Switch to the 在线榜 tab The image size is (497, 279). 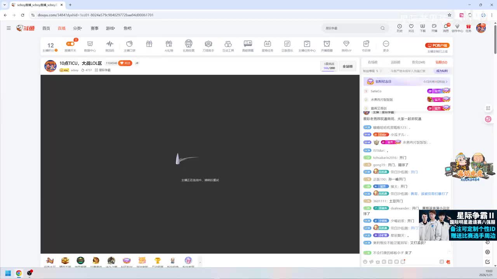click(373, 62)
